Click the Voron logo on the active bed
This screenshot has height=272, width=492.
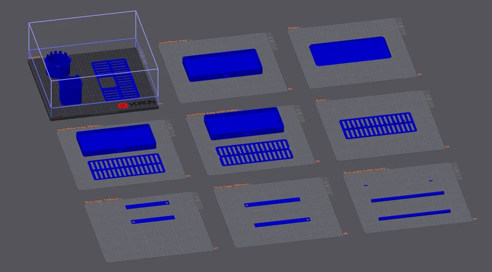tap(137, 104)
